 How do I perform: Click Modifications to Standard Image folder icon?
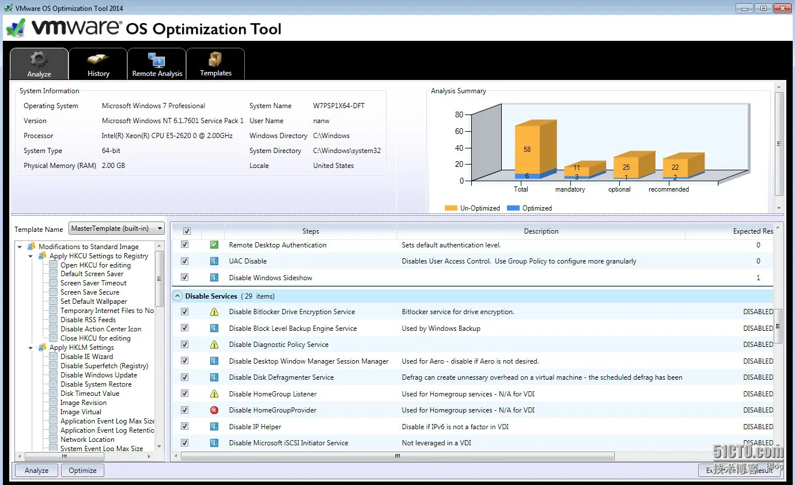pyautogui.click(x=31, y=246)
